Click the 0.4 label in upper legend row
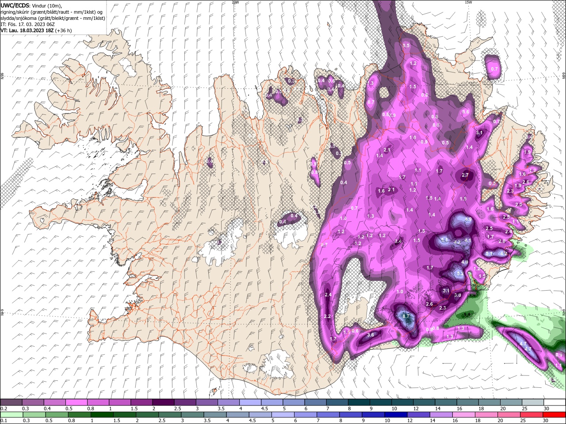Viewport: 566px width, 424px height. click(47, 409)
